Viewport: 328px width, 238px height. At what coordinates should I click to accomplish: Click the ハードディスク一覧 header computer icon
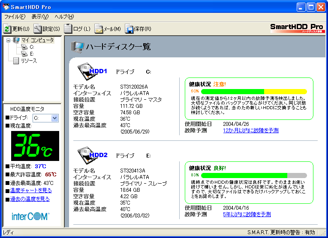click(77, 47)
